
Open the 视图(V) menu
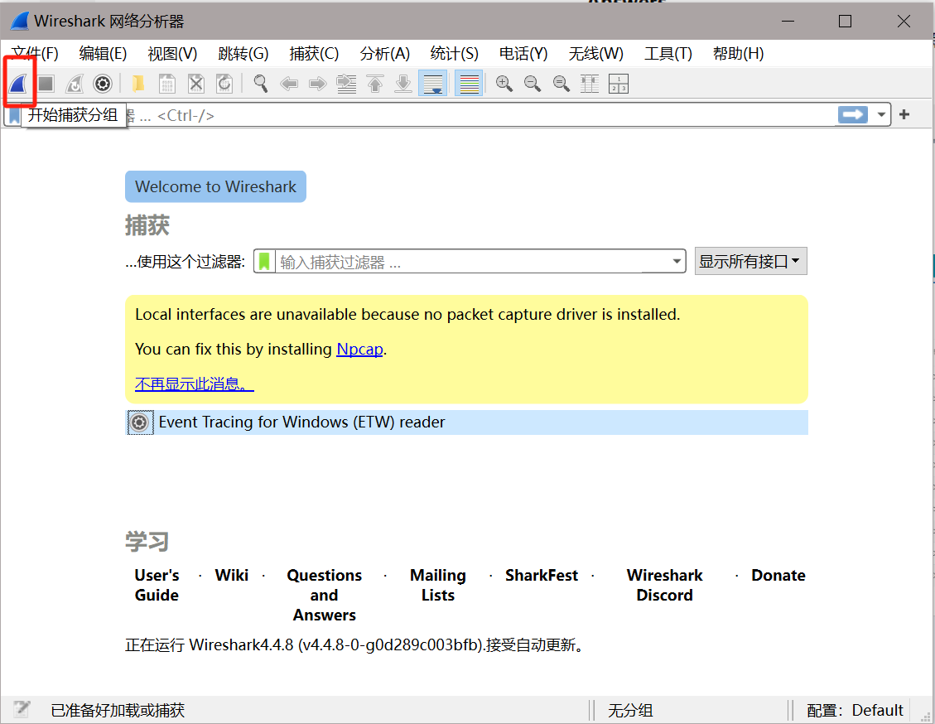[x=172, y=54]
